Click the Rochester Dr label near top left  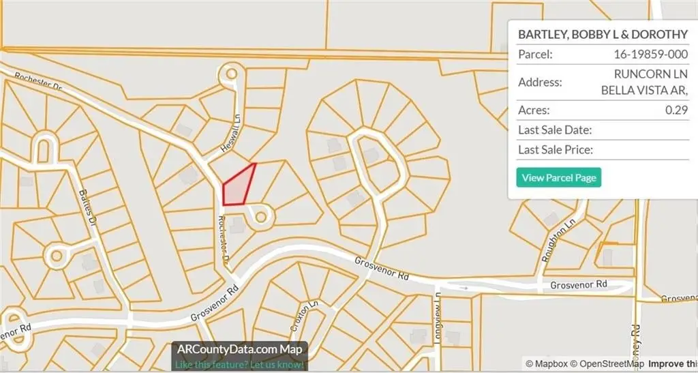click(38, 82)
